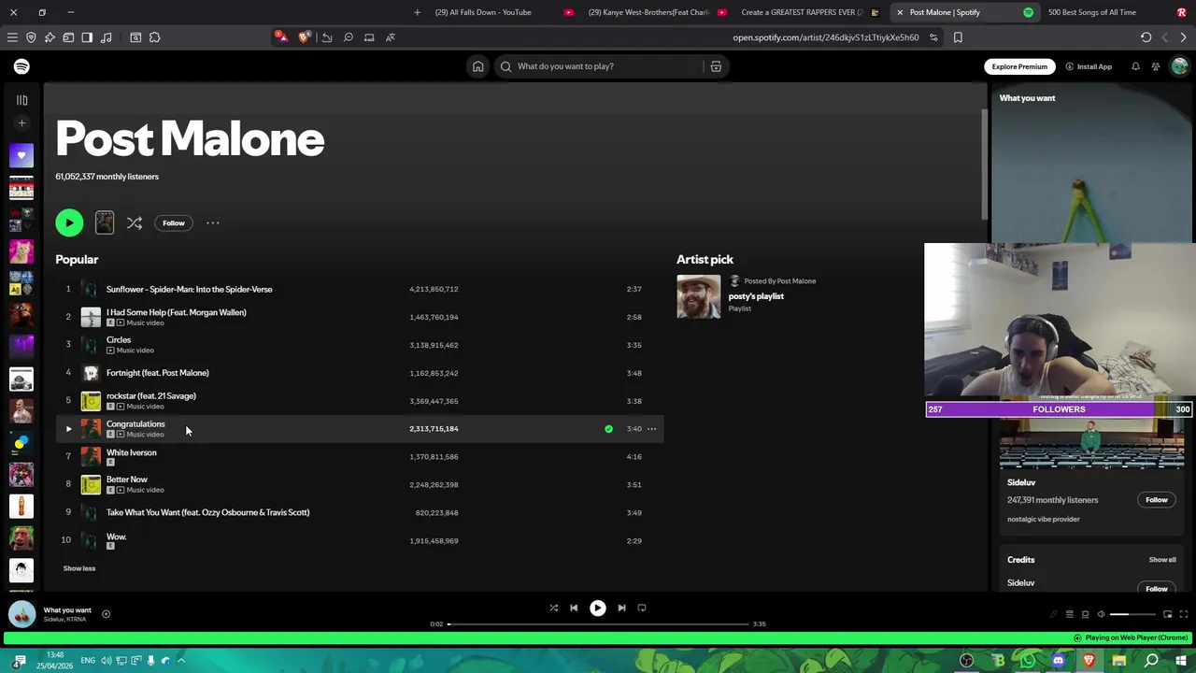Follow Post Malone
The width and height of the screenshot is (1196, 673).
tap(174, 222)
